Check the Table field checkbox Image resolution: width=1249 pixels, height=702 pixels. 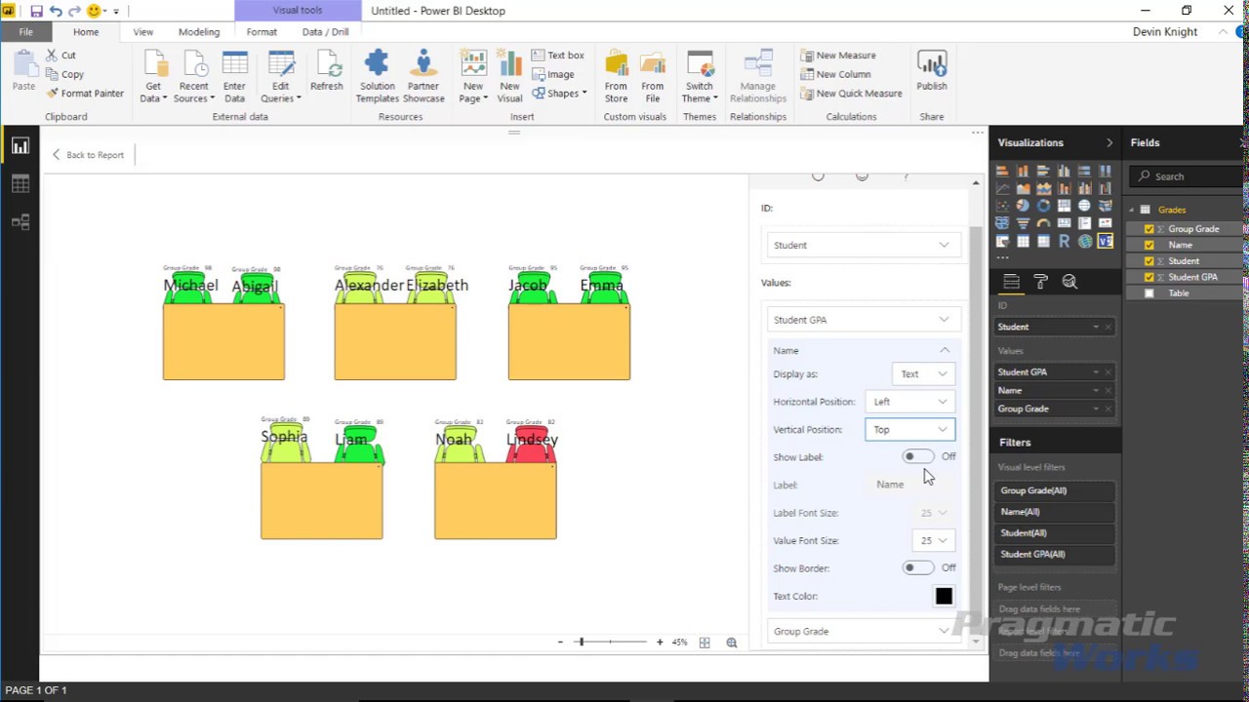pyautogui.click(x=1149, y=293)
